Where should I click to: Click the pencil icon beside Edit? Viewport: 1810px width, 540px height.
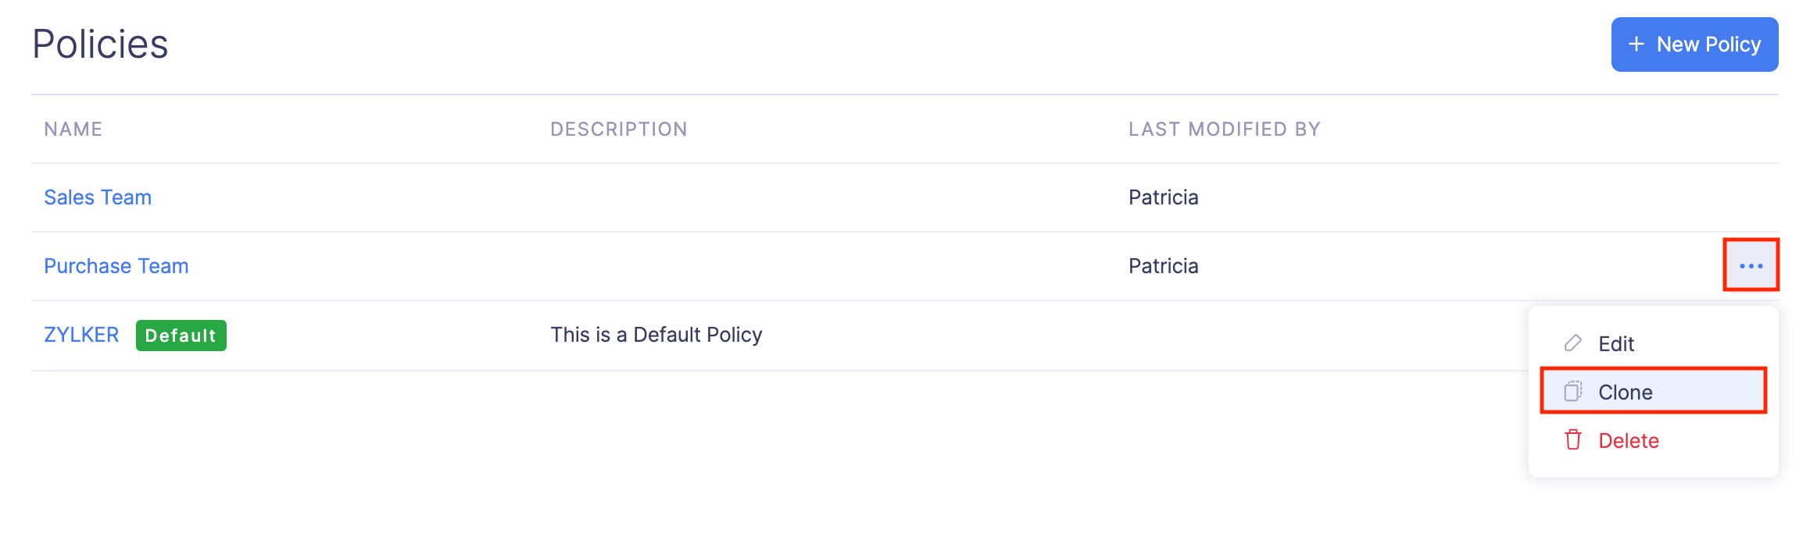point(1572,343)
